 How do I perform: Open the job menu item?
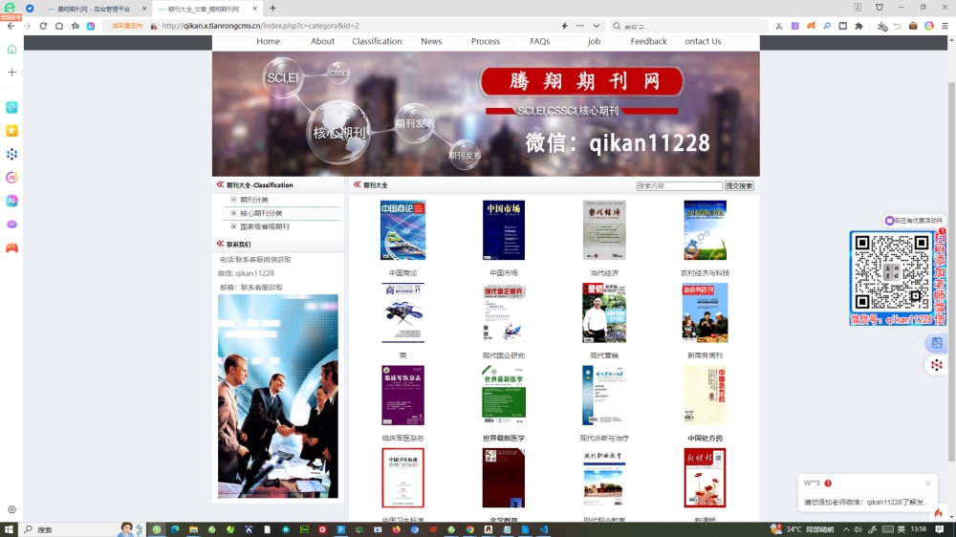coord(594,41)
